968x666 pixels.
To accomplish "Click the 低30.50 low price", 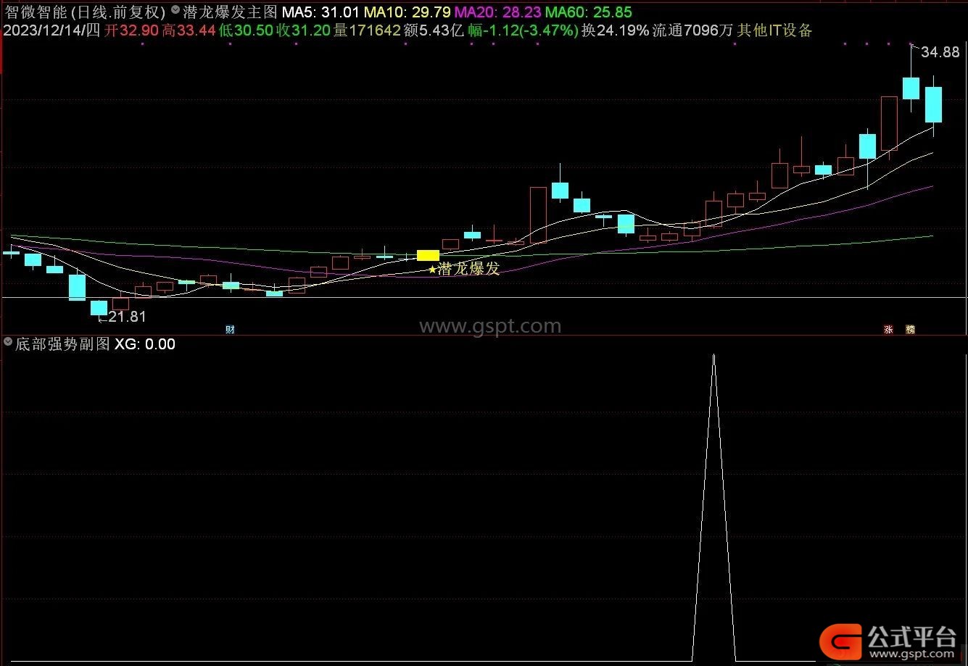I will [x=245, y=30].
